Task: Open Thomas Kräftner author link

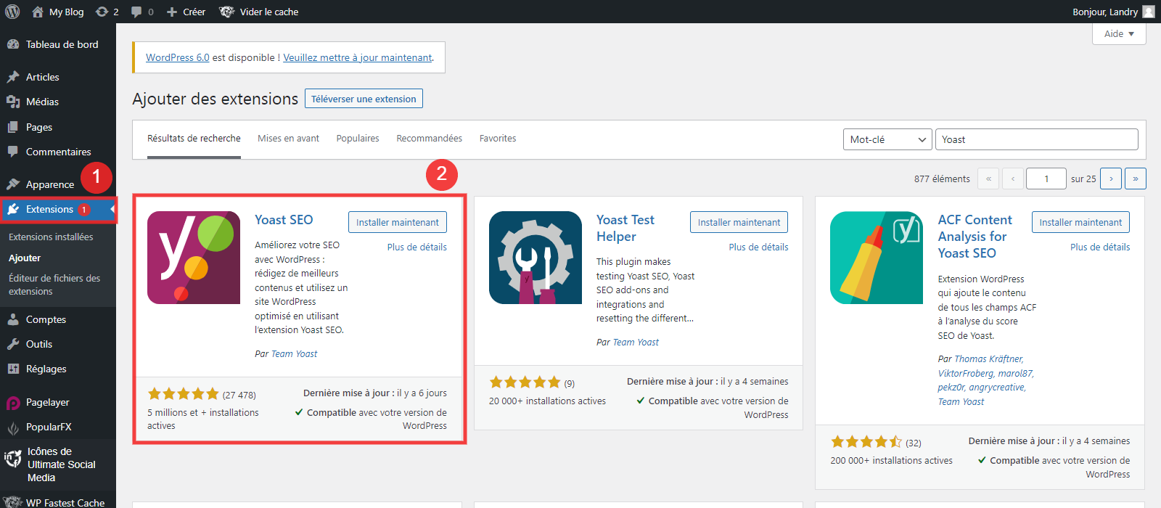Action: tap(988, 359)
